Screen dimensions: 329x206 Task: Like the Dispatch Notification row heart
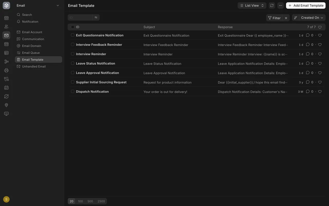320,92
